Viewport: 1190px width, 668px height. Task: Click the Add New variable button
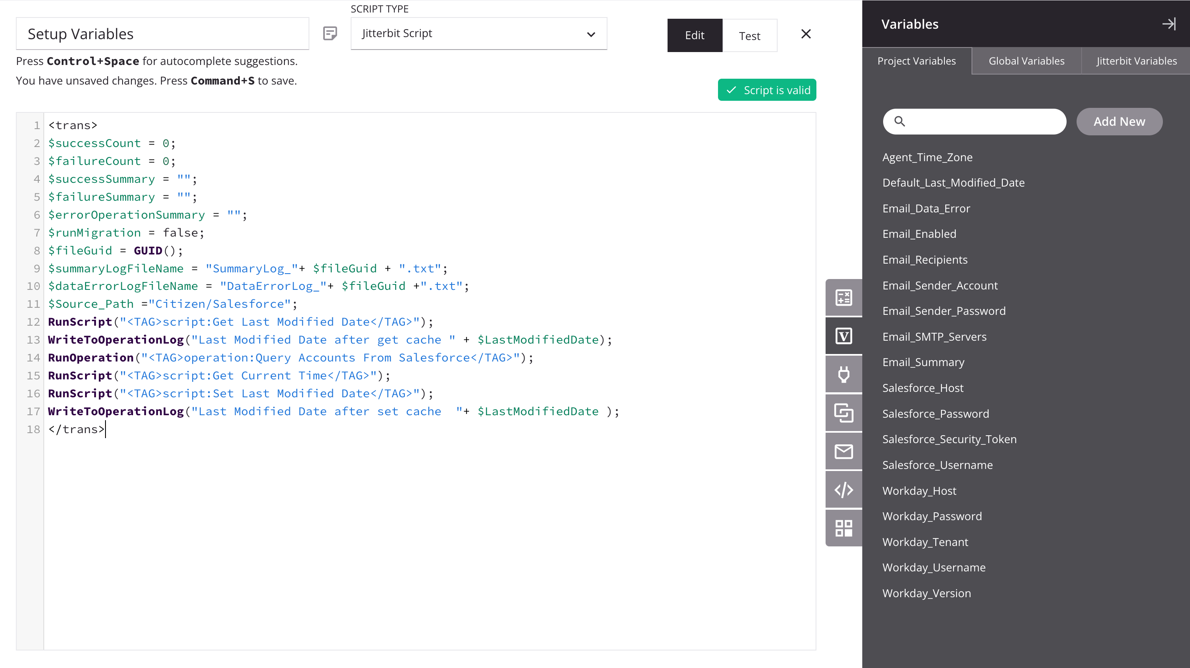[x=1120, y=121]
